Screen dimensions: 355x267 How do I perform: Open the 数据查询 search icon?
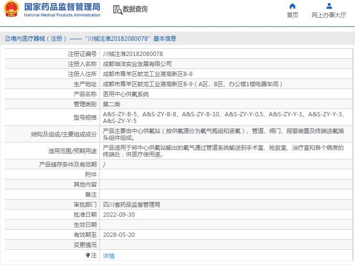pyautogui.click(x=118, y=10)
